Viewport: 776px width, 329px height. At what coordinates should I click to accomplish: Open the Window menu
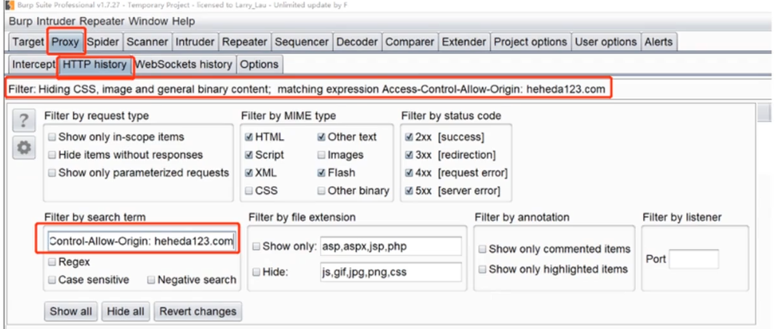[149, 22]
